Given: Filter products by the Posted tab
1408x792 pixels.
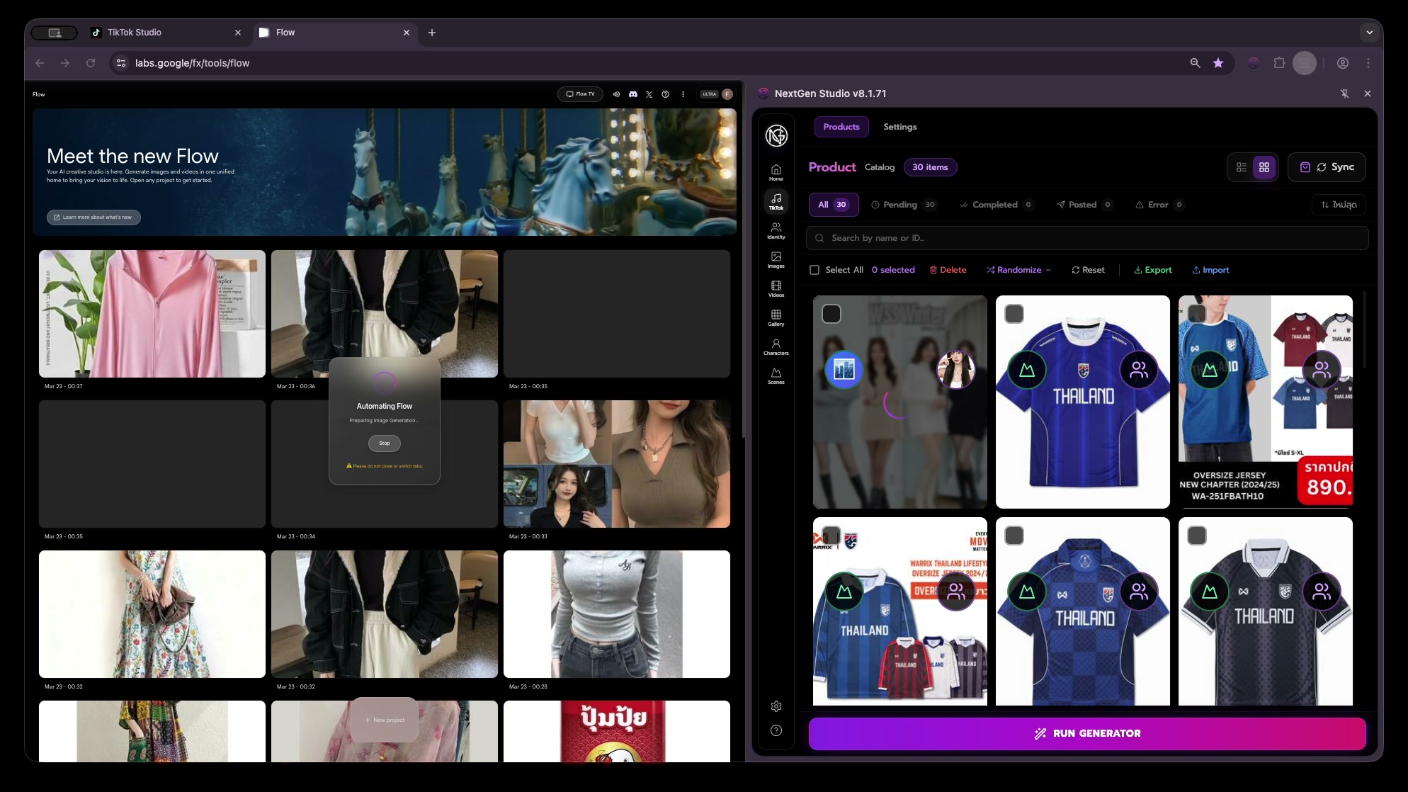Looking at the screenshot, I should coord(1084,205).
